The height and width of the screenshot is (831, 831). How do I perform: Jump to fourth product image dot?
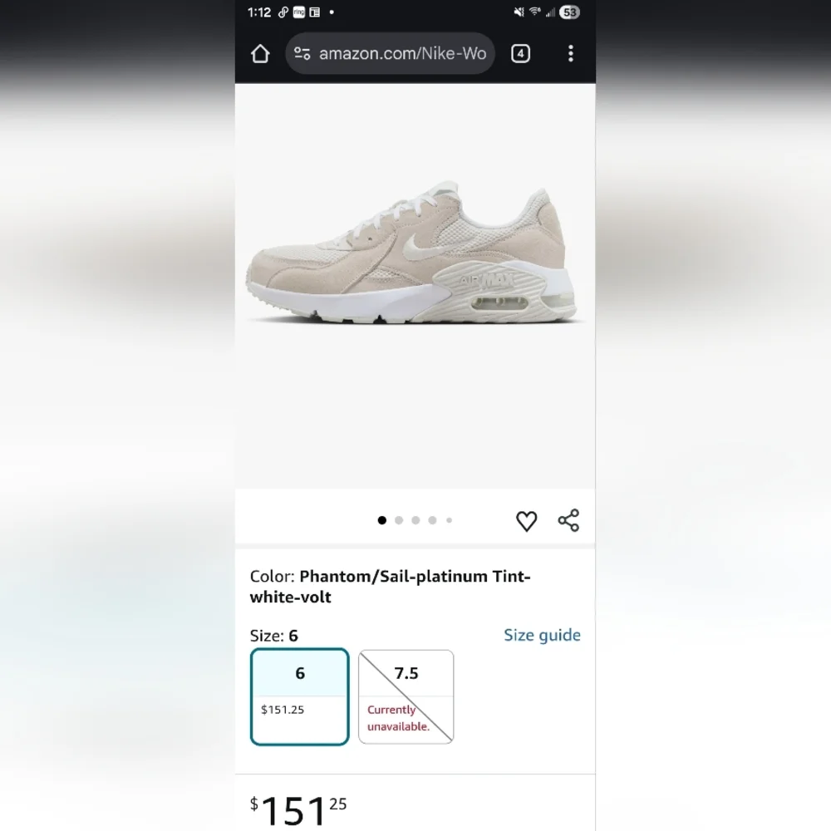pyautogui.click(x=432, y=520)
